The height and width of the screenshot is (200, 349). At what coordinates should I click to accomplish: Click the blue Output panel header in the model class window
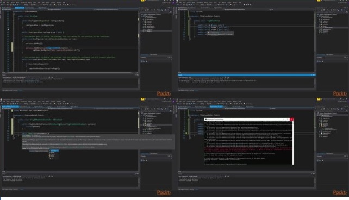click(x=247, y=75)
